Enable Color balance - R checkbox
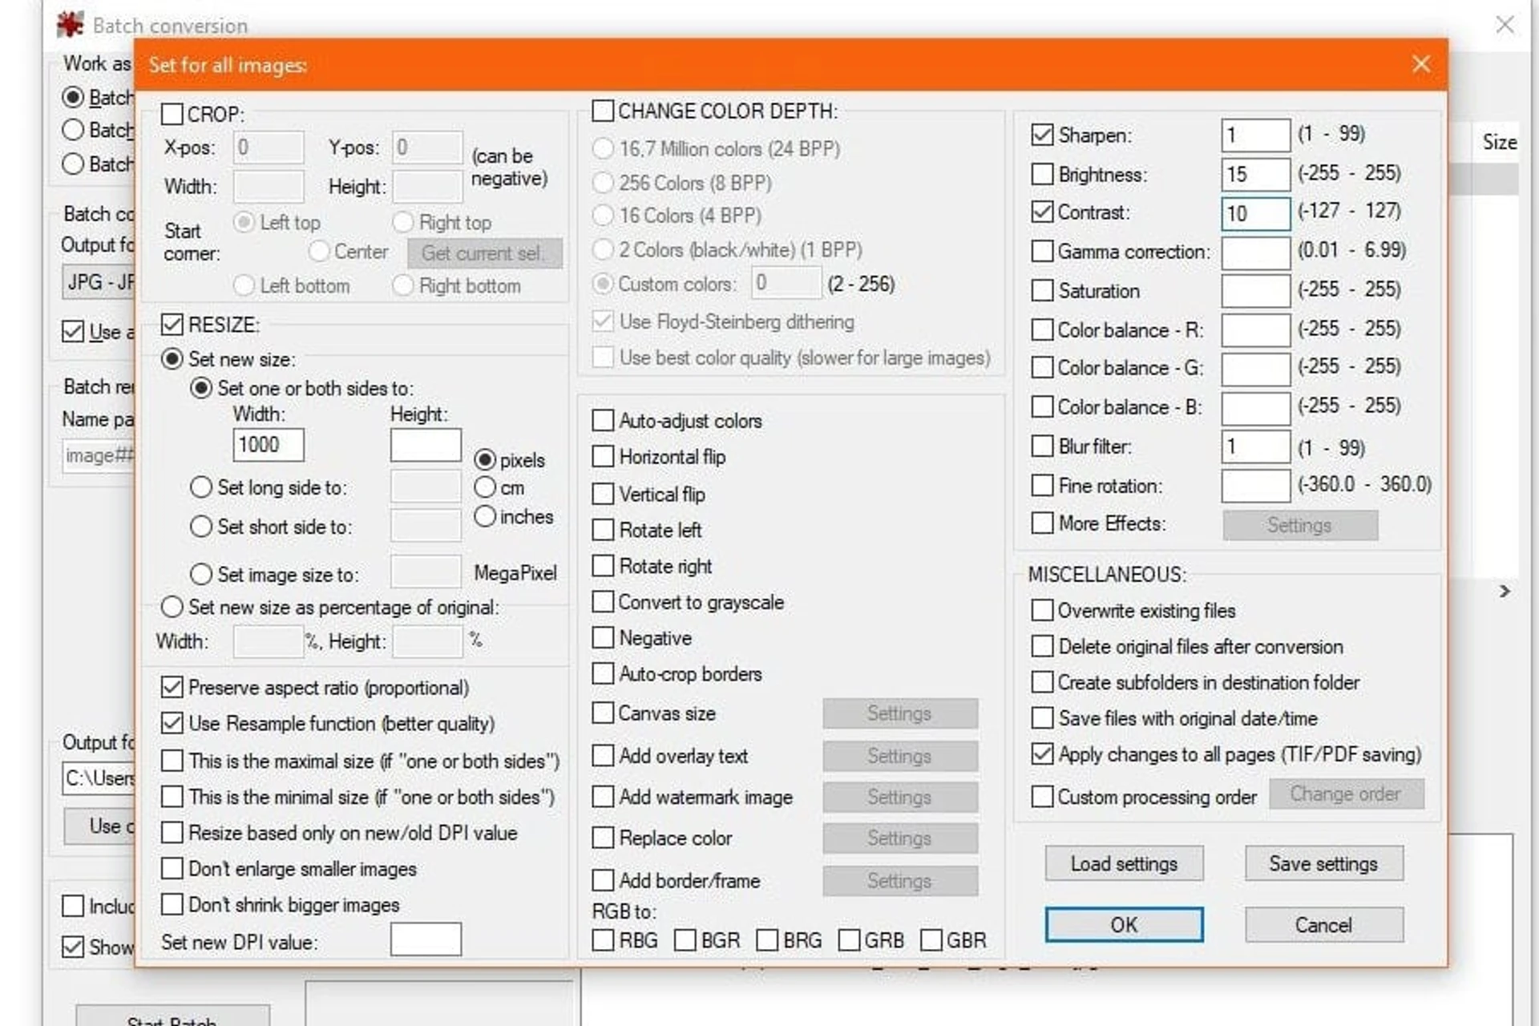The width and height of the screenshot is (1539, 1026). tap(1042, 329)
